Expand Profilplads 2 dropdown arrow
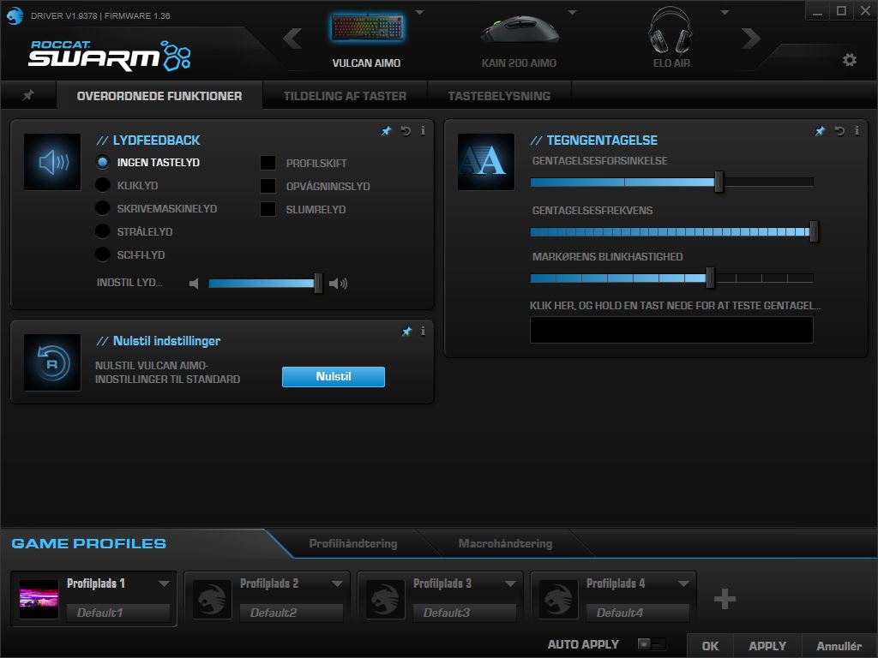 point(336,583)
